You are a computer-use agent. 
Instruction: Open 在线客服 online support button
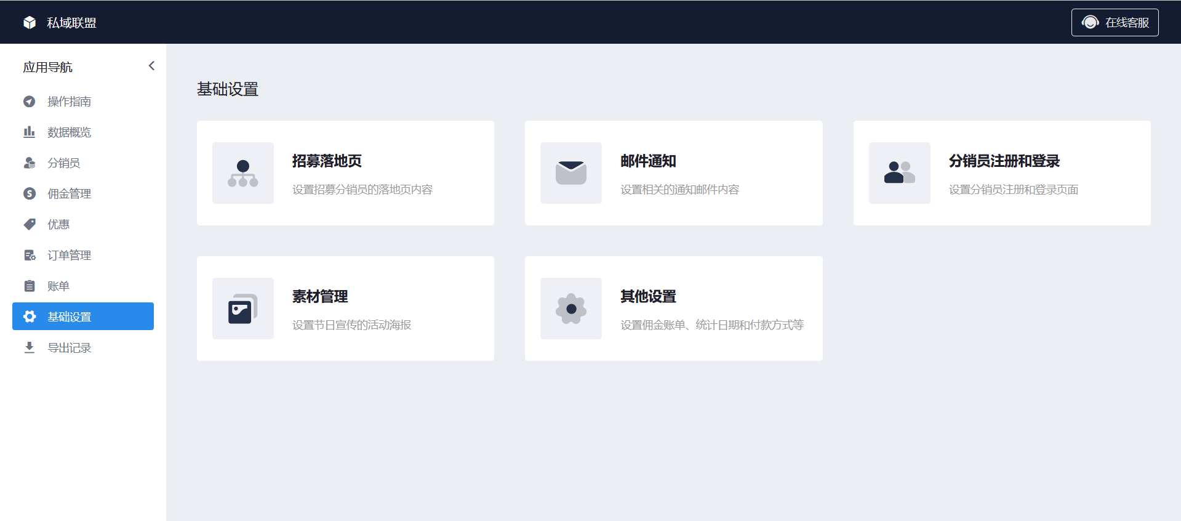tap(1115, 22)
